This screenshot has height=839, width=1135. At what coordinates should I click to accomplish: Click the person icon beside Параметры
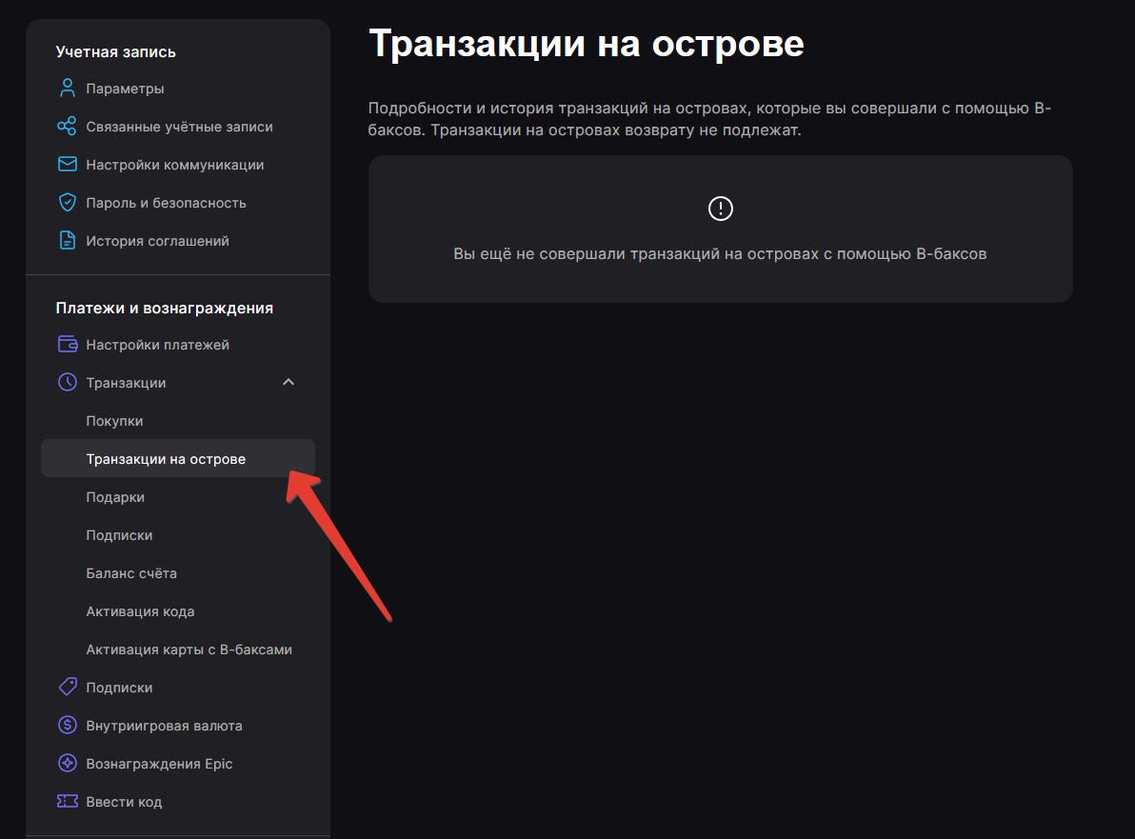coord(67,89)
